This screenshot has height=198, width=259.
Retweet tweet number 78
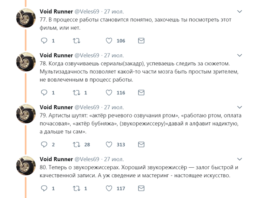[76, 93]
